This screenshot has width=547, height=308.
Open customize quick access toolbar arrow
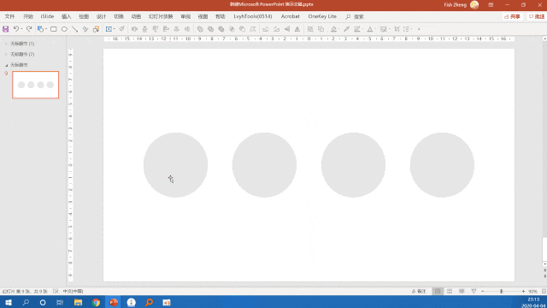[419, 29]
